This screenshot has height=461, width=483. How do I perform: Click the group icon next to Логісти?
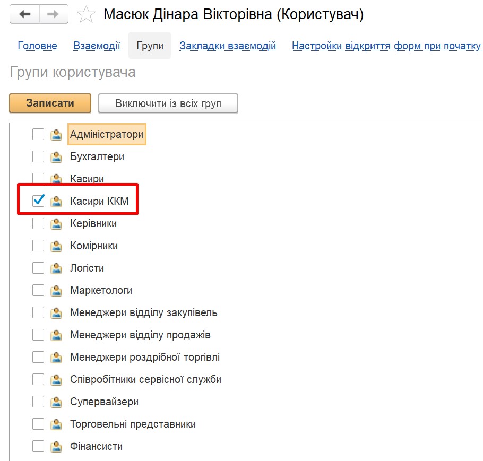coord(56,268)
